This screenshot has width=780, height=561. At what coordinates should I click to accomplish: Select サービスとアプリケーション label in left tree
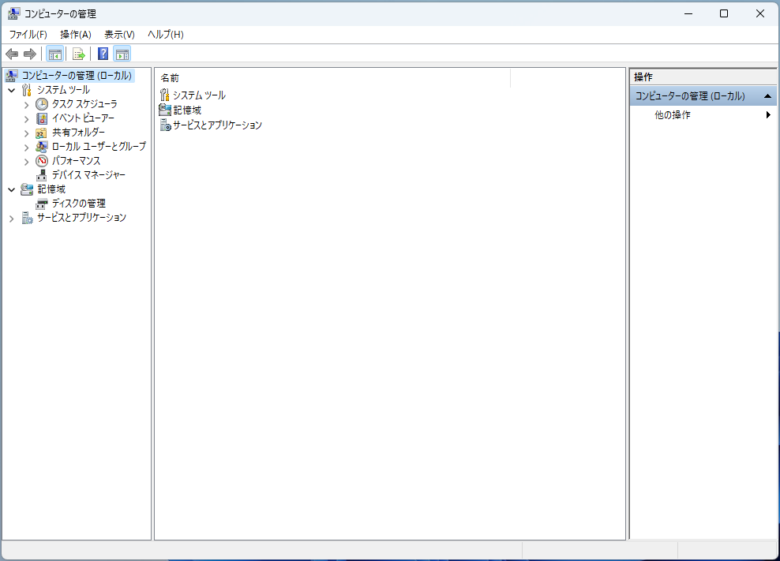coord(81,217)
